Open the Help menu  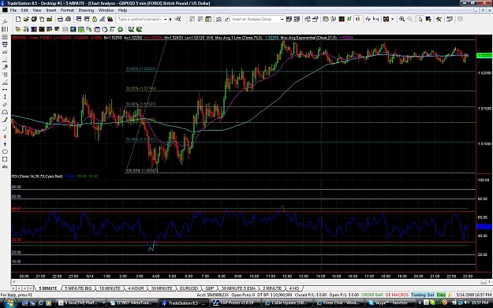(122, 10)
